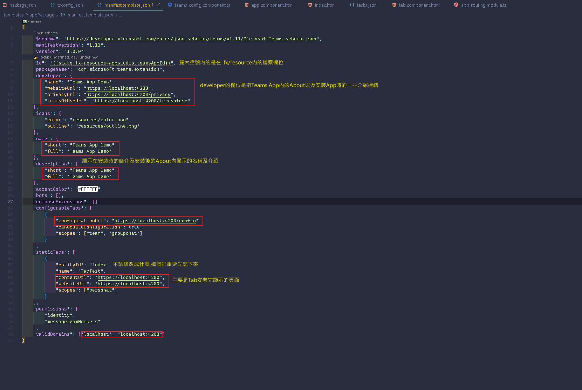This screenshot has height=390, width=582.
Task: Click the HTML icon on tab.component.html tab
Action: click(394, 5)
